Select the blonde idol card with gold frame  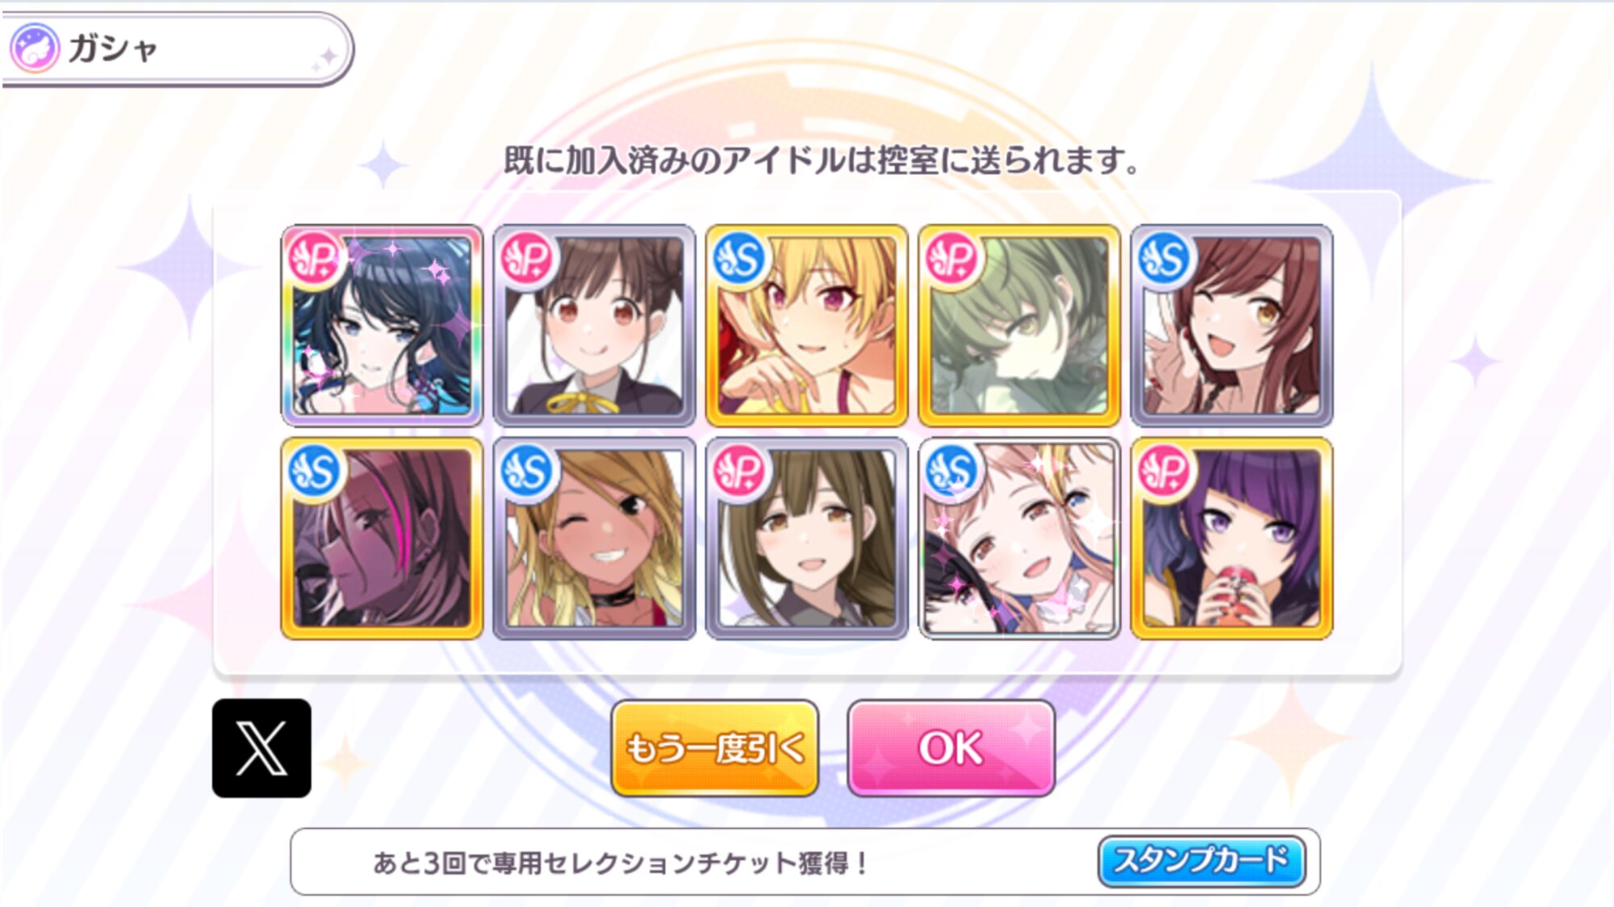tap(807, 326)
